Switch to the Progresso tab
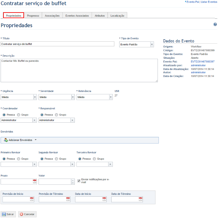 (x=33, y=16)
